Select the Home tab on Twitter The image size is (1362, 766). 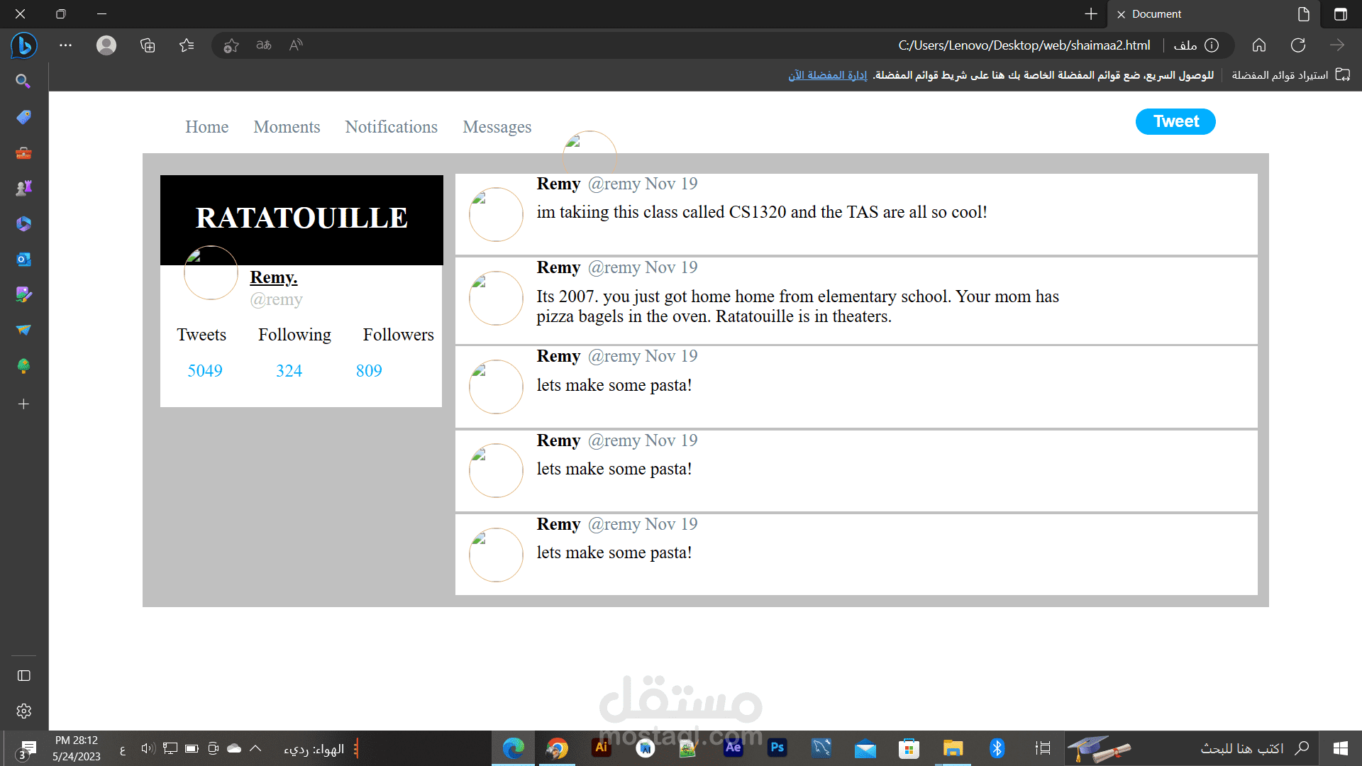(206, 126)
